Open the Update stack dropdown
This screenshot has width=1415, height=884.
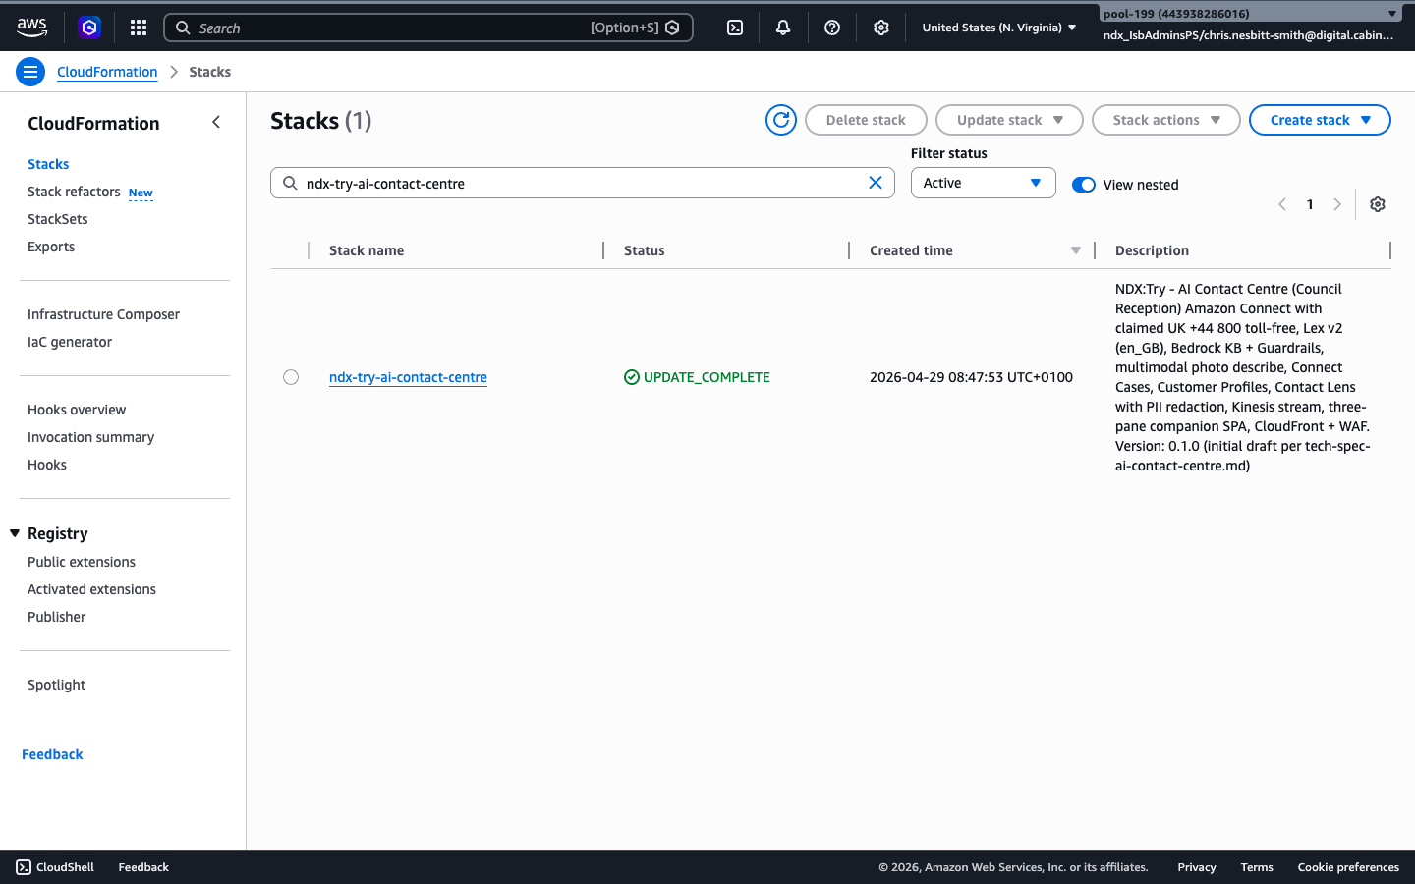[x=1009, y=120]
